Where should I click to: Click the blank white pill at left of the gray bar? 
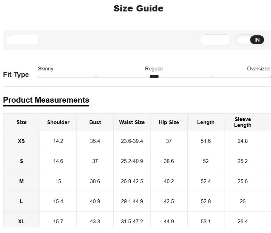(x=22, y=40)
